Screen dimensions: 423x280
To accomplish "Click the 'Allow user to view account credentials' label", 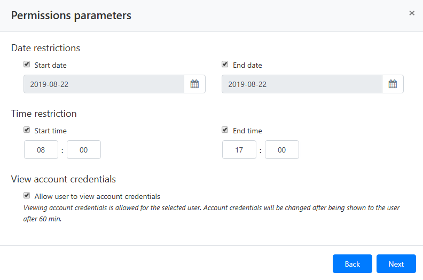I will (97, 196).
